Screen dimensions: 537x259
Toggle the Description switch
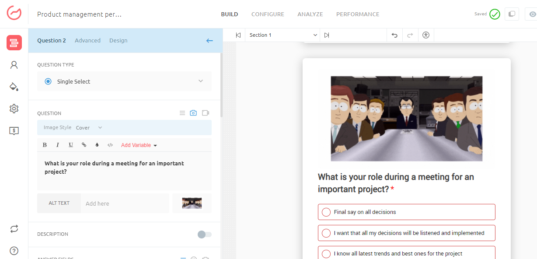(204, 234)
